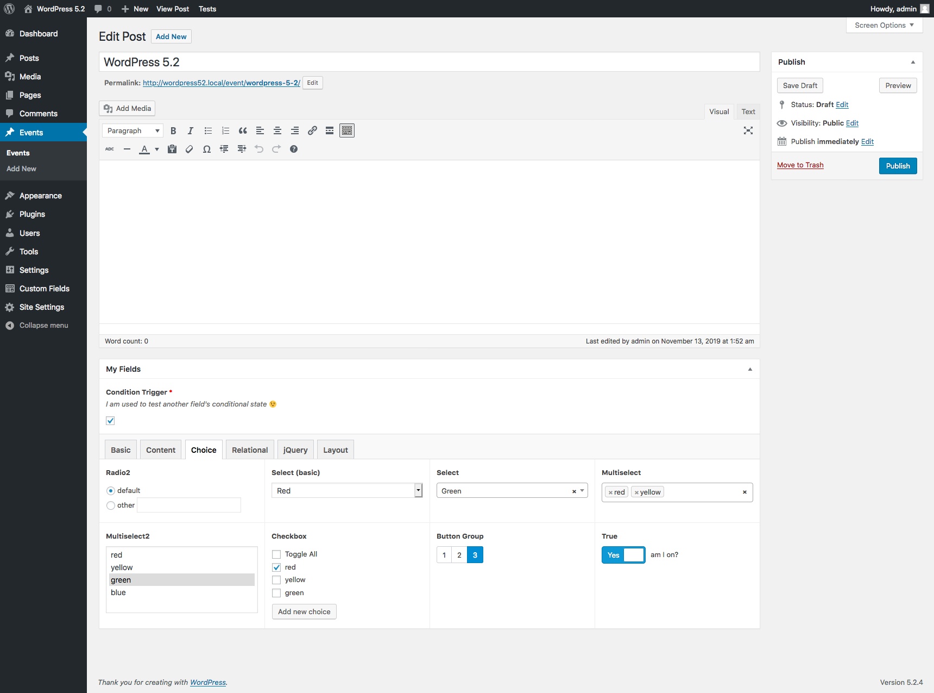This screenshot has height=693, width=934.
Task: Redo last edit
Action: (276, 149)
